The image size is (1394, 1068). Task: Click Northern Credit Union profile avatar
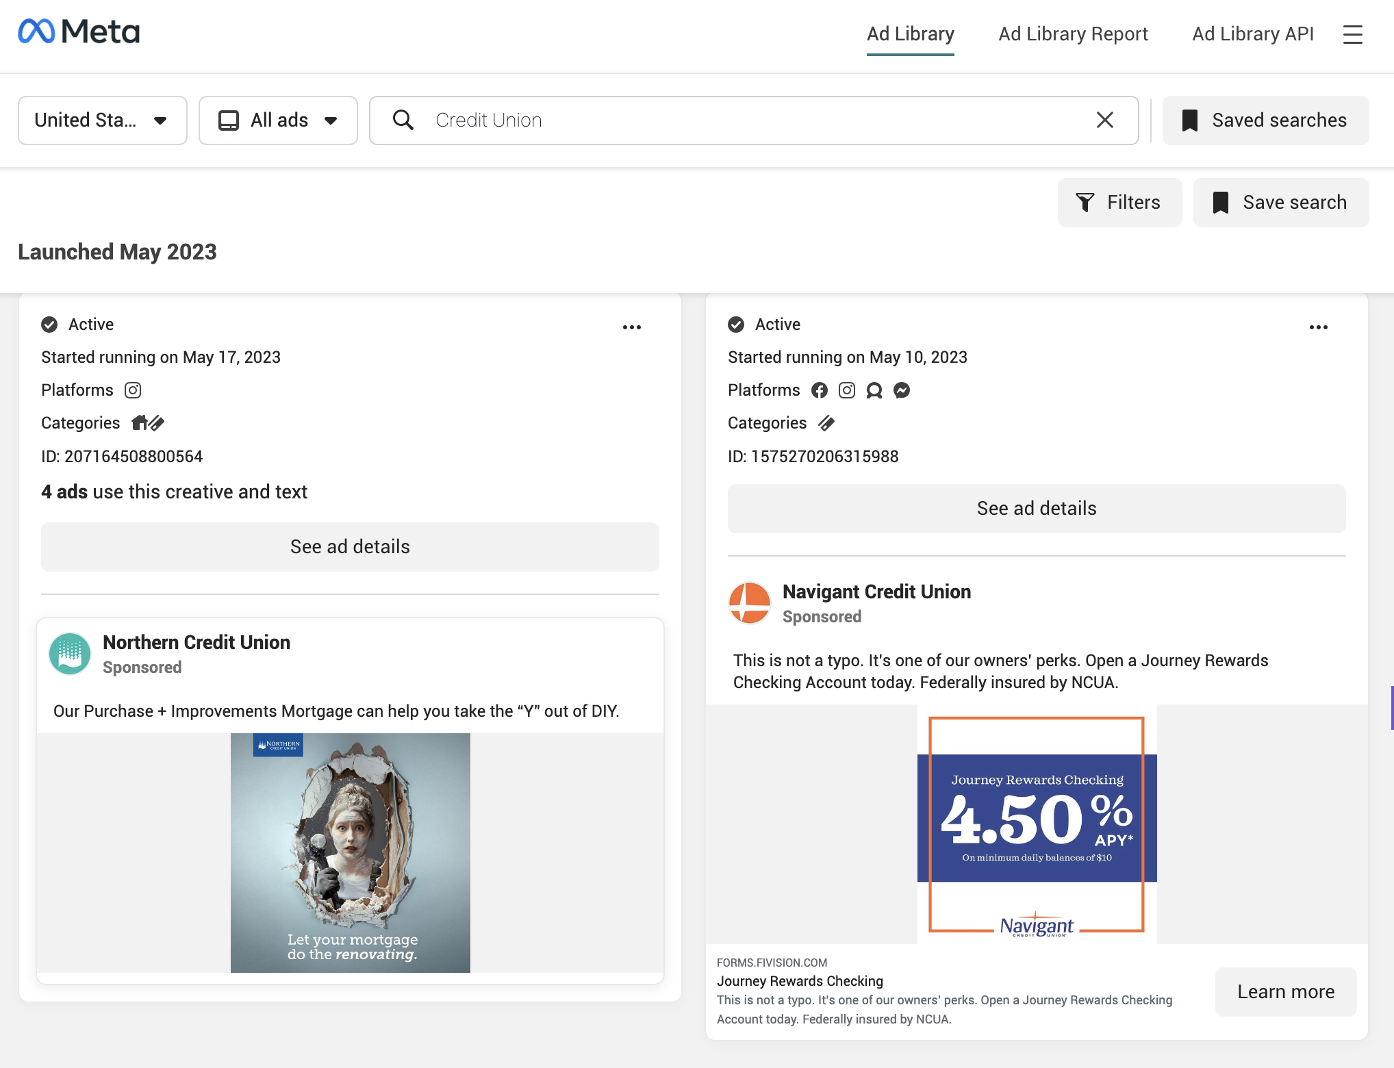click(x=70, y=654)
